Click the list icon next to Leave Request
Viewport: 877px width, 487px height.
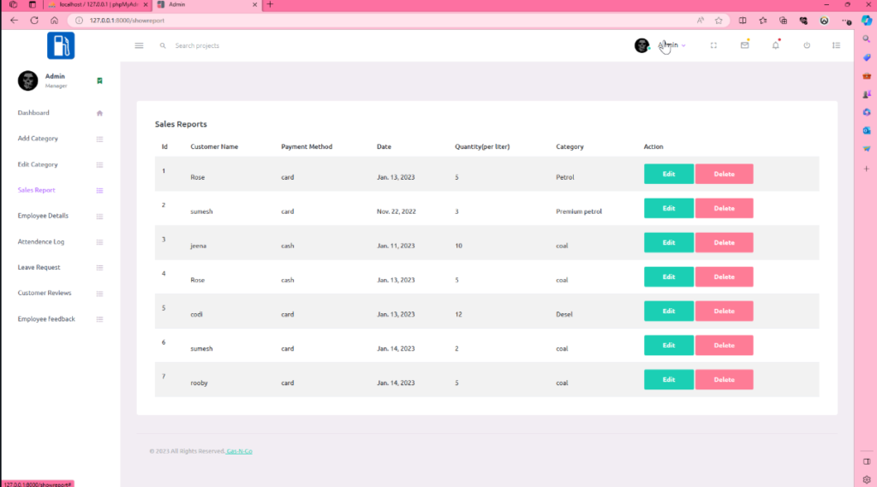[99, 268]
